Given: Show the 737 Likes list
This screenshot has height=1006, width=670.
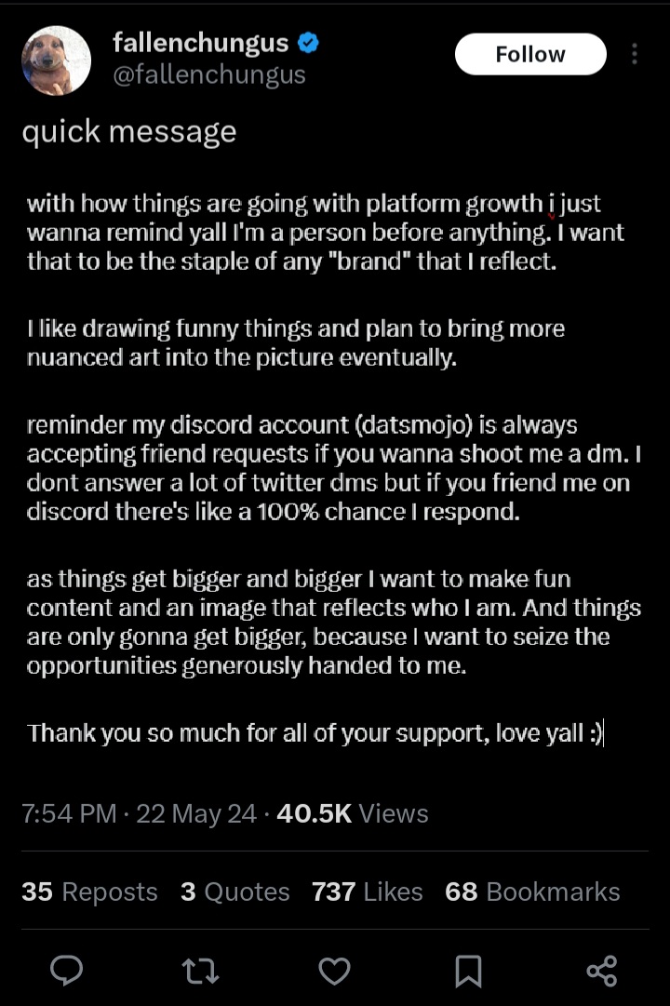Looking at the screenshot, I should pos(368,892).
